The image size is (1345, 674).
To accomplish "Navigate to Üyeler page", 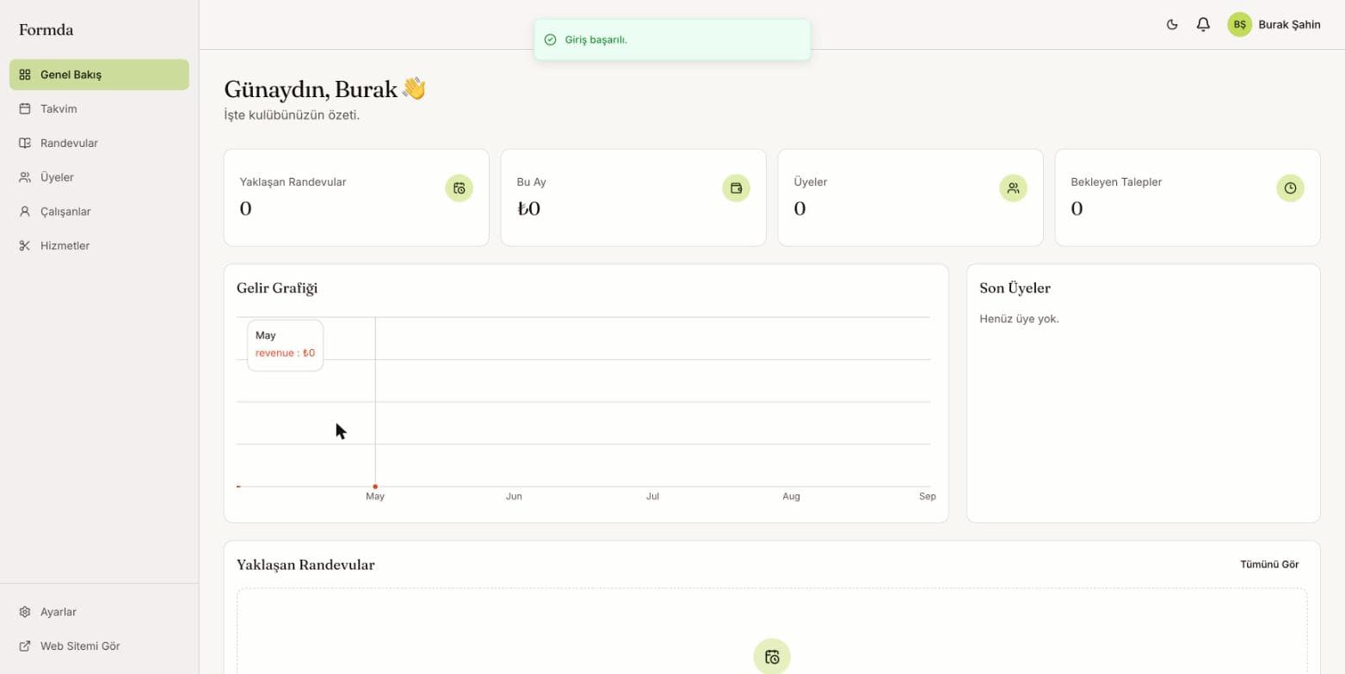I will pos(99,177).
